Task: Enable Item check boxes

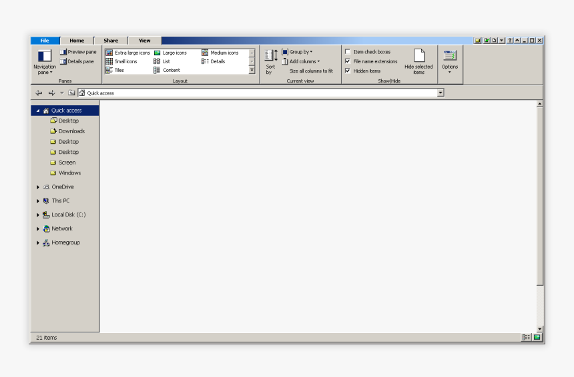Action: tap(348, 52)
